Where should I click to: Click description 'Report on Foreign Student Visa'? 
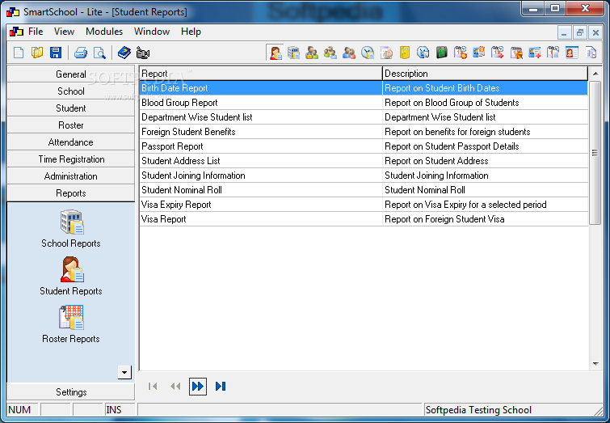[444, 219]
